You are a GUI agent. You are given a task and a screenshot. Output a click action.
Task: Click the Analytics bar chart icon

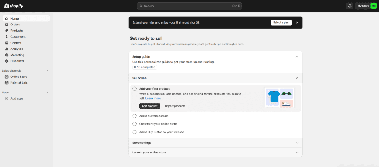click(x=7, y=49)
